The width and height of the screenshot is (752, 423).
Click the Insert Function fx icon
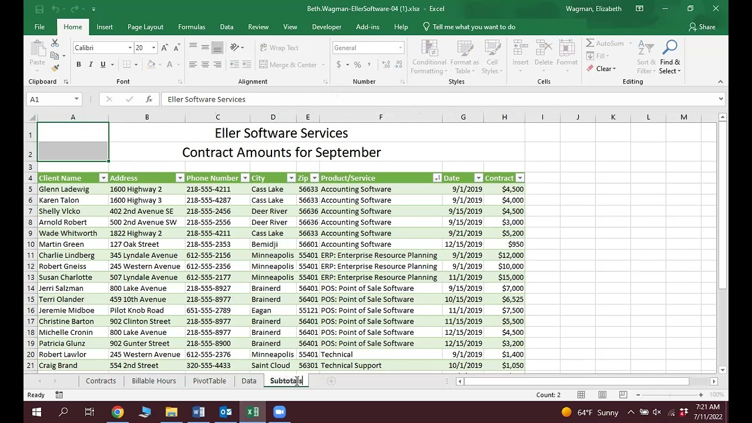click(x=149, y=99)
